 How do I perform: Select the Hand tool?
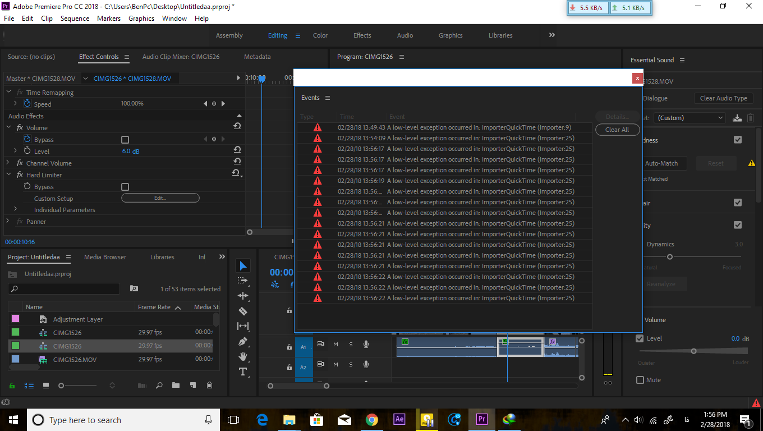click(x=243, y=356)
